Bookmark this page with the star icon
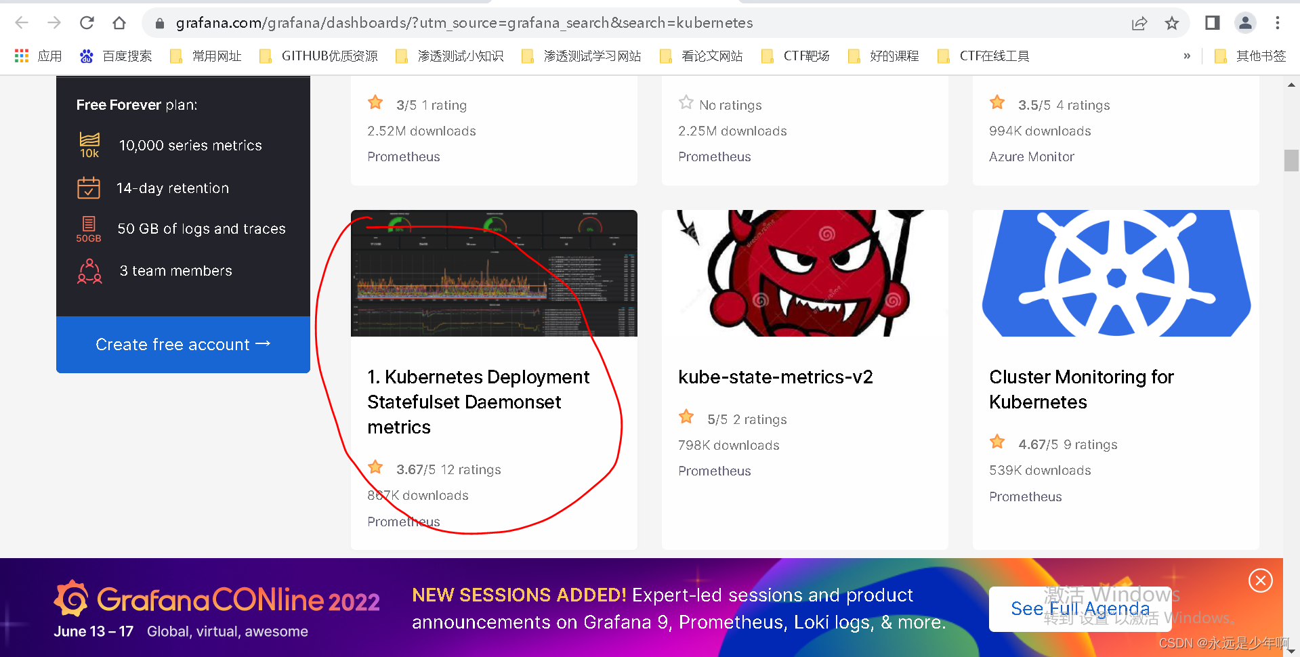The height and width of the screenshot is (657, 1300). click(1172, 24)
